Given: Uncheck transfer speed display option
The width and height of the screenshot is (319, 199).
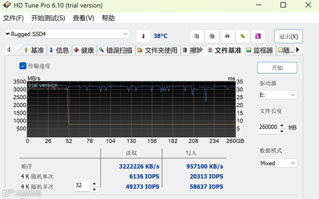Looking at the screenshot, I should point(23,66).
